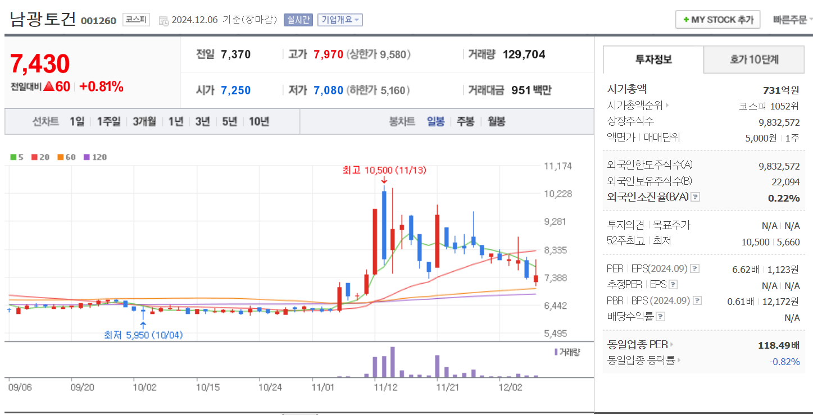The width and height of the screenshot is (813, 415).
Task: Switch to the 호가 10단계 tab
Action: pos(753,60)
